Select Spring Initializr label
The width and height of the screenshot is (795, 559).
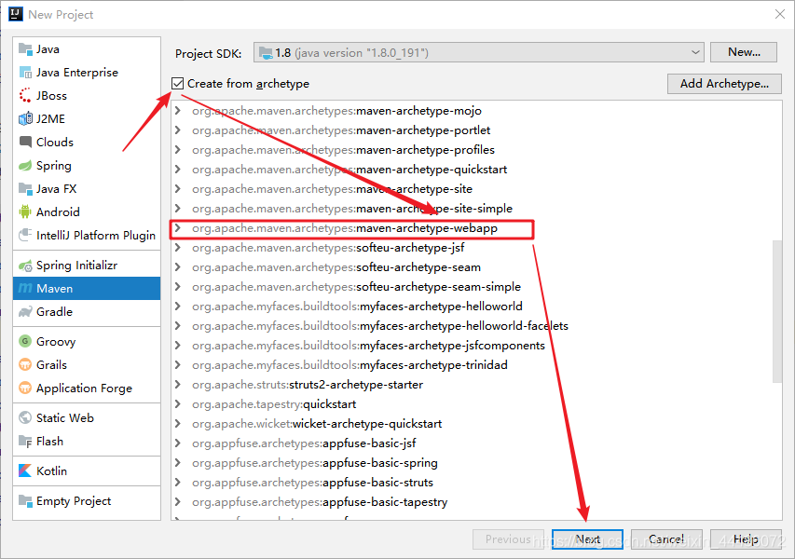[x=76, y=266]
